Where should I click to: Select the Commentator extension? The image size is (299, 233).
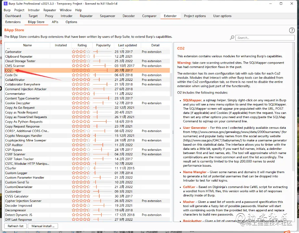(87, 94)
